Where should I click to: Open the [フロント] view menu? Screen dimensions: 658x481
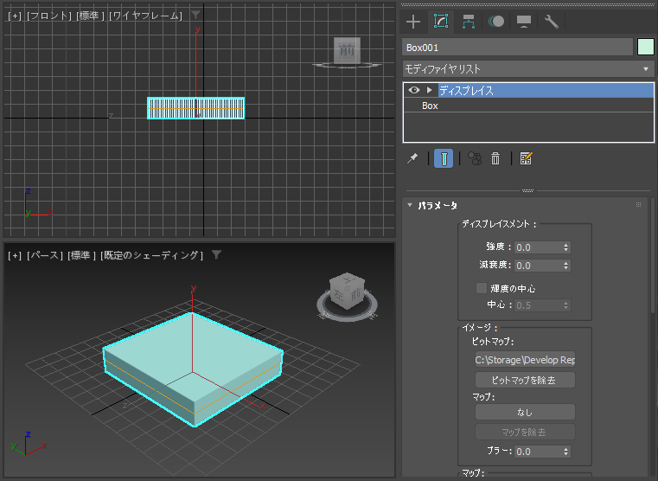click(49, 16)
